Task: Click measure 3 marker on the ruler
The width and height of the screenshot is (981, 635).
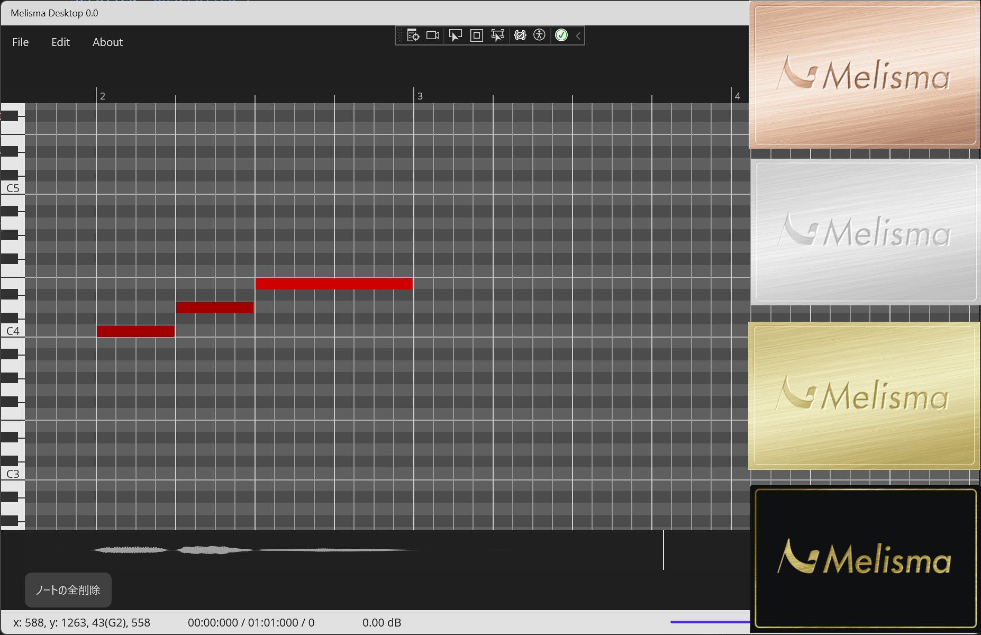Action: pyautogui.click(x=420, y=96)
